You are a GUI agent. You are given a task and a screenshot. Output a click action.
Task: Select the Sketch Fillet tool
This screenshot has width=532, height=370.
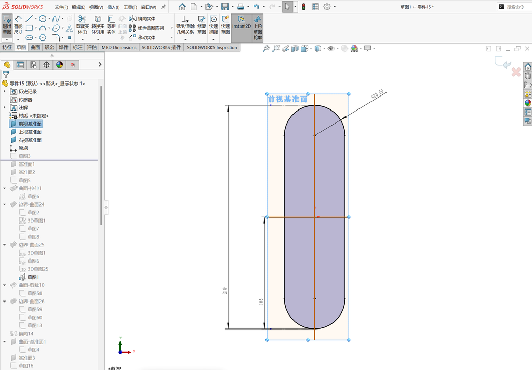(x=56, y=37)
